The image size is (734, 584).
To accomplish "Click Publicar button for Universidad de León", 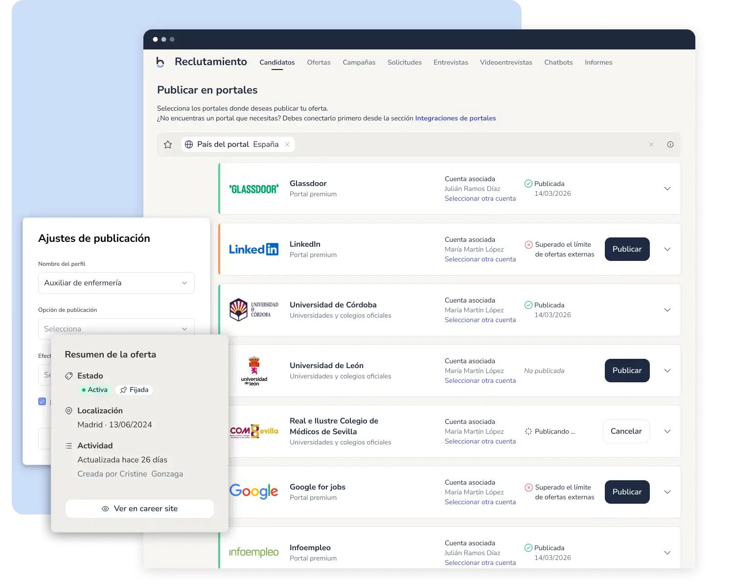I will [627, 371].
